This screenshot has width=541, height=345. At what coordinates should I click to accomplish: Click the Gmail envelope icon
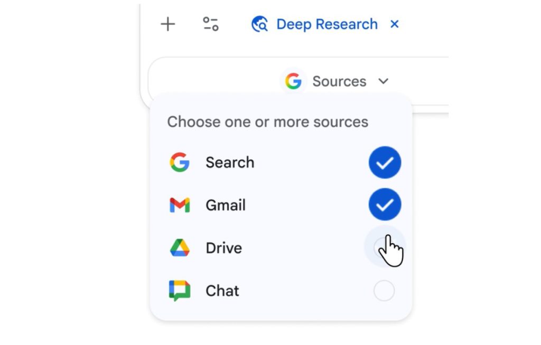coord(180,205)
